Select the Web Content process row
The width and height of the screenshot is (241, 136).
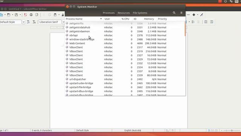coord(125,43)
